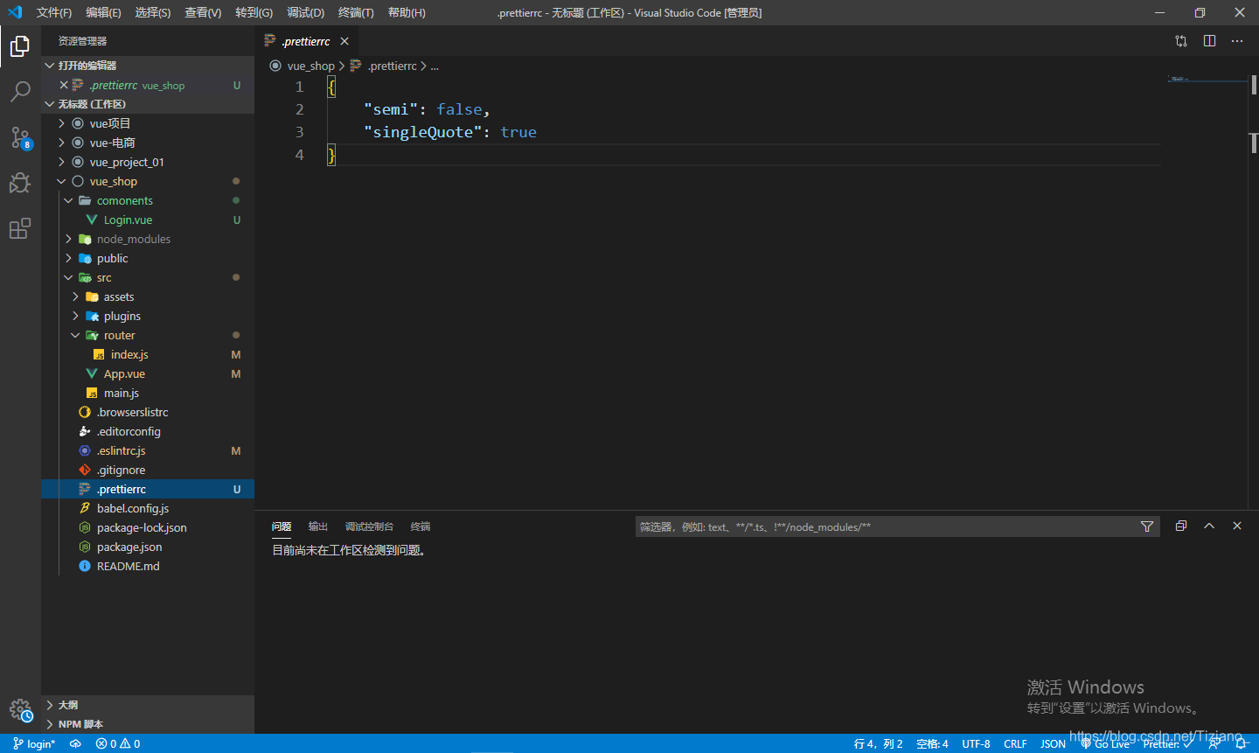Open the Run and Debug icon
Screen dimensions: 1259x753
19,183
